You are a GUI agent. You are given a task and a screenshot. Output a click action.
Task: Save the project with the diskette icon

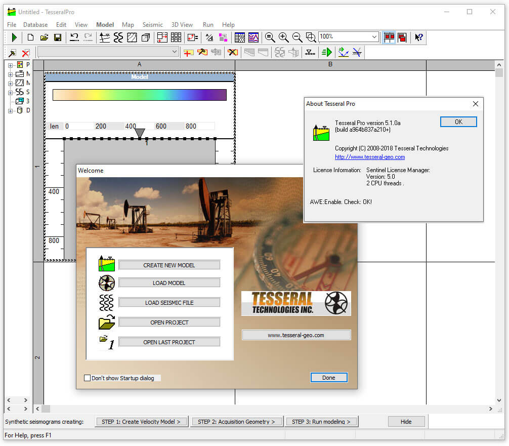[57, 37]
